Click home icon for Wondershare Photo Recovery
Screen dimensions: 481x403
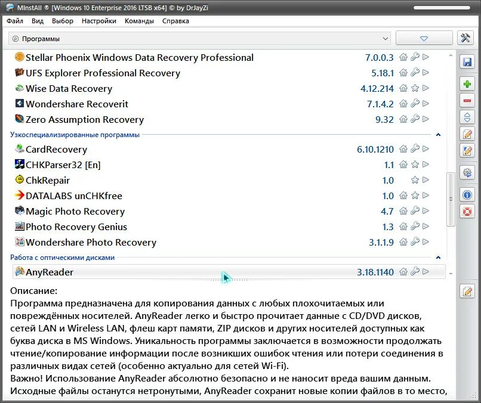click(x=403, y=242)
